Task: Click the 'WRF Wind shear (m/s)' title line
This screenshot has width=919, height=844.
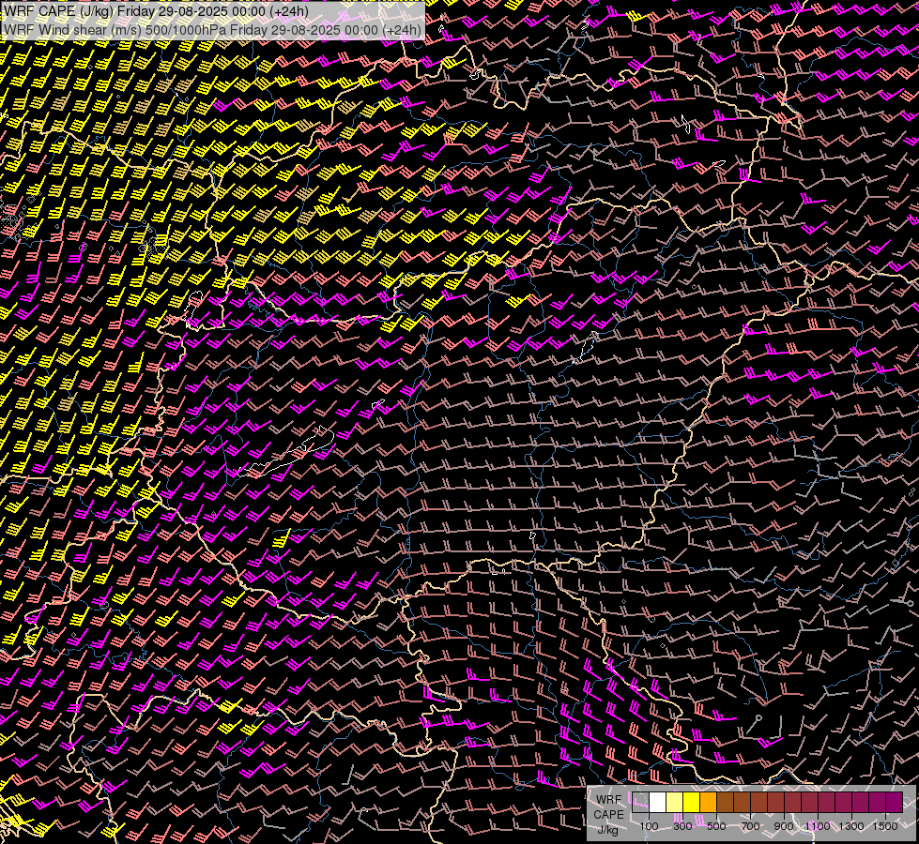Action: coord(212,30)
